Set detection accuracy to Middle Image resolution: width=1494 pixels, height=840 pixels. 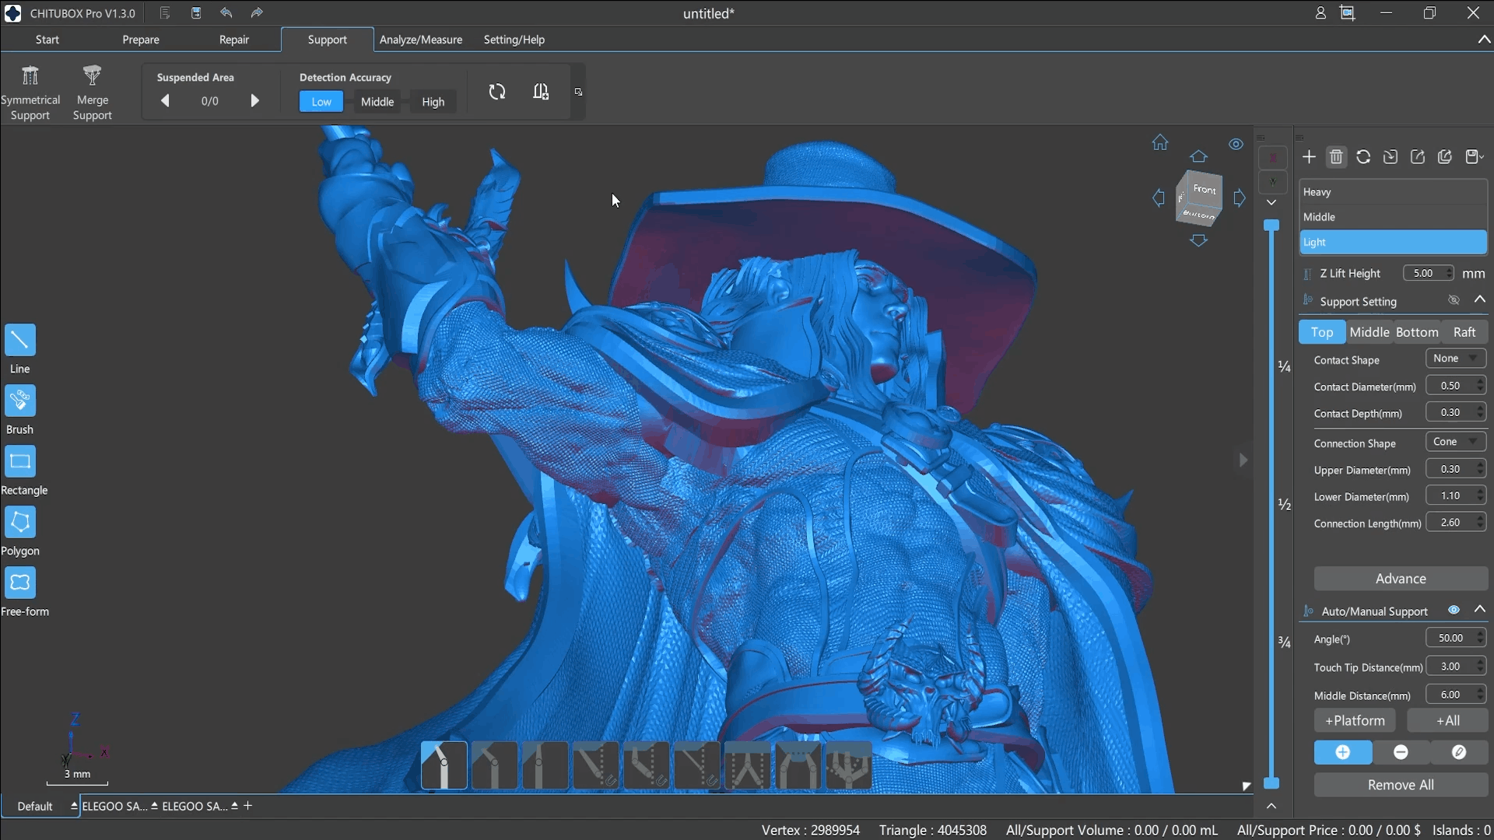point(377,102)
